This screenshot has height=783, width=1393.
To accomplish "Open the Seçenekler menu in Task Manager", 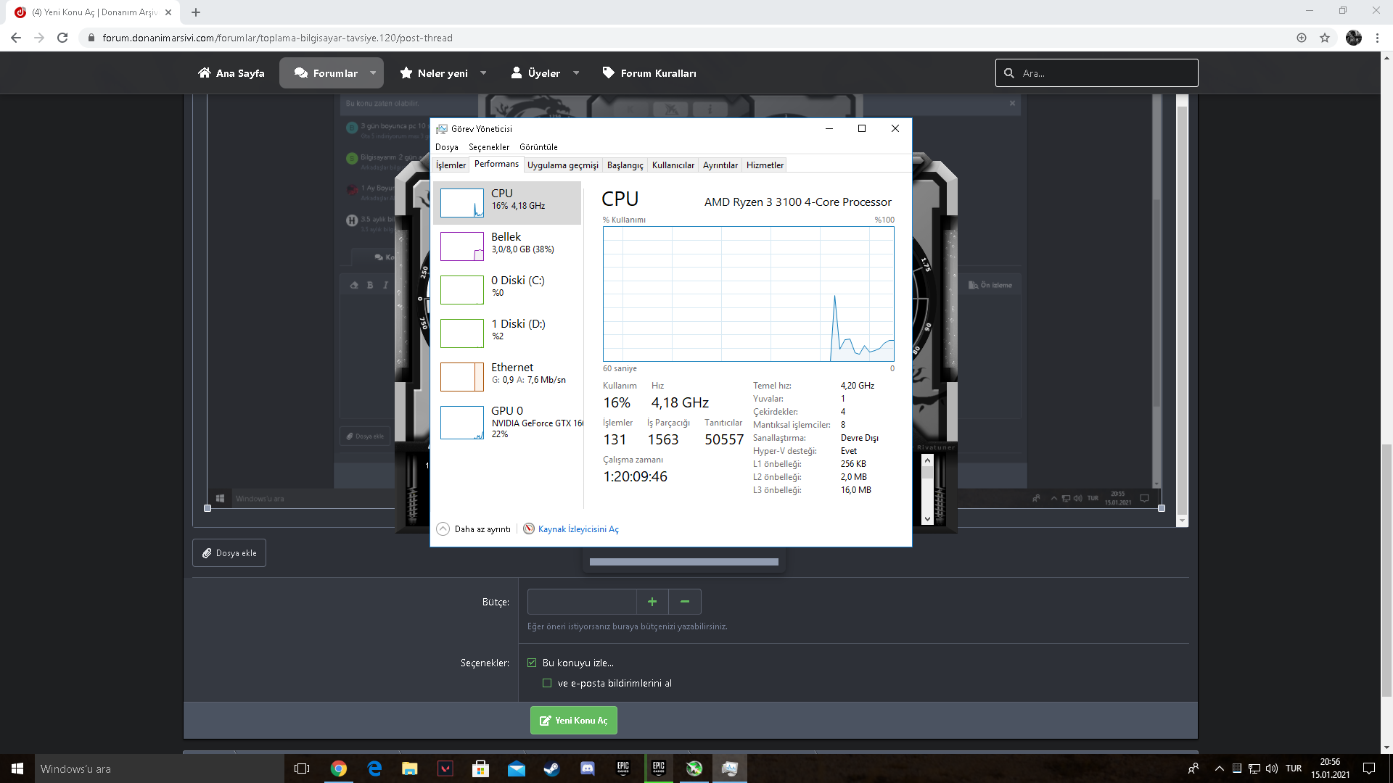I will [x=488, y=147].
